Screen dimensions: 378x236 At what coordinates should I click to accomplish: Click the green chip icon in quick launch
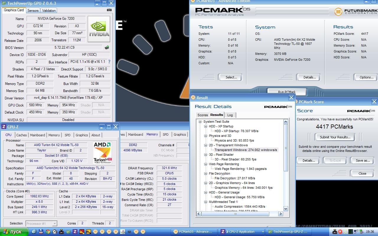point(68,232)
